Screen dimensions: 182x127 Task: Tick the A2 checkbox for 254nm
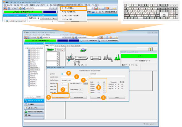(x=104, y=84)
